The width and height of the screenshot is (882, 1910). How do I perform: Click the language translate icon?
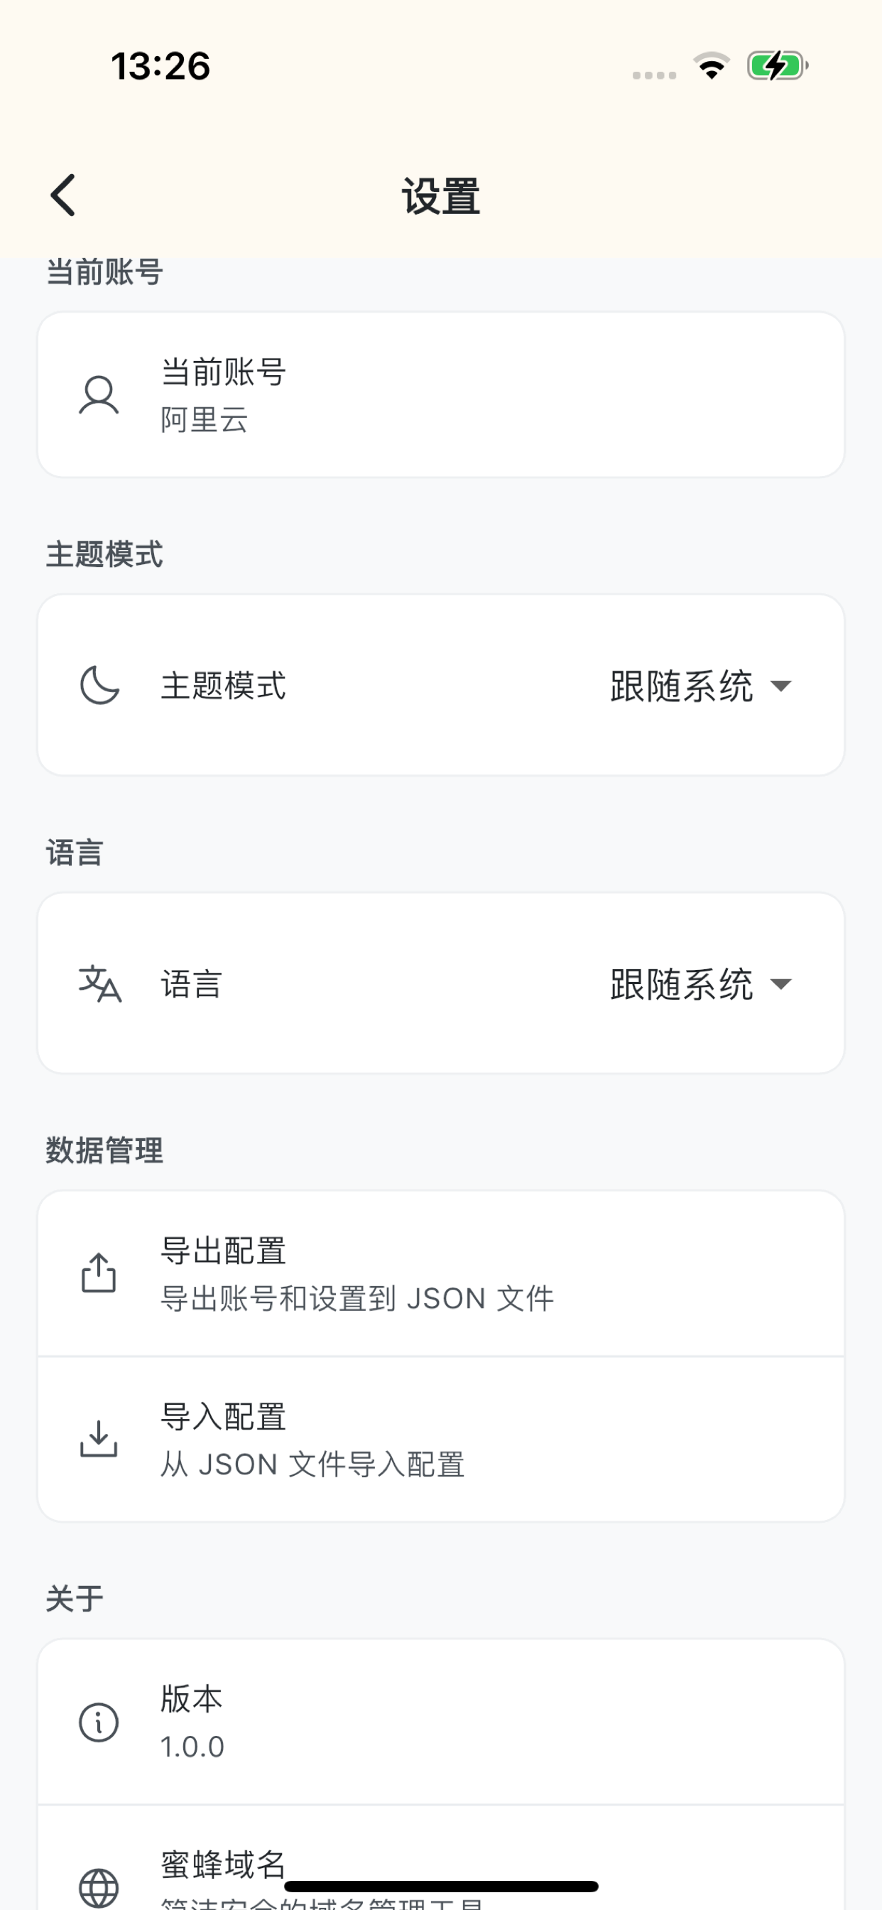pos(99,984)
